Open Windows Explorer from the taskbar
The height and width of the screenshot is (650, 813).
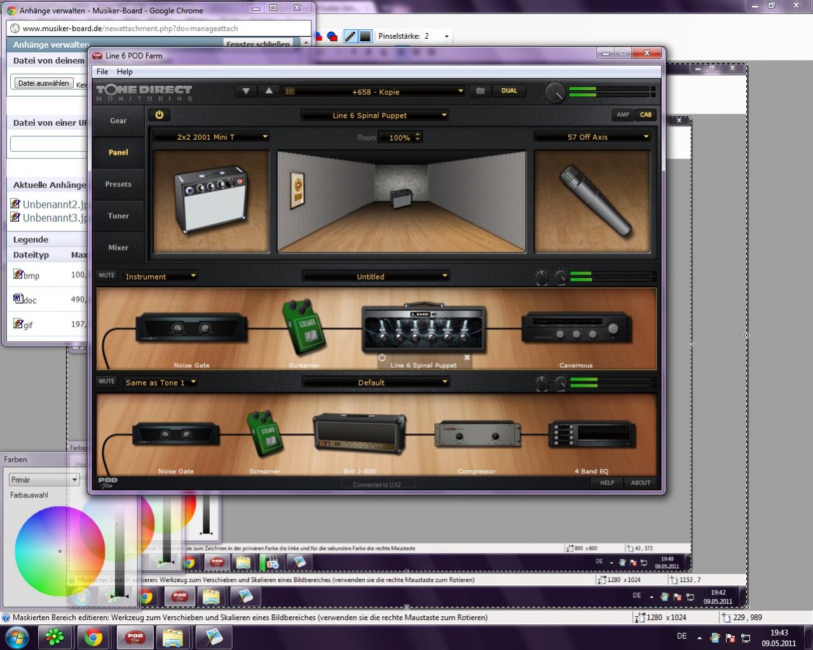click(173, 637)
